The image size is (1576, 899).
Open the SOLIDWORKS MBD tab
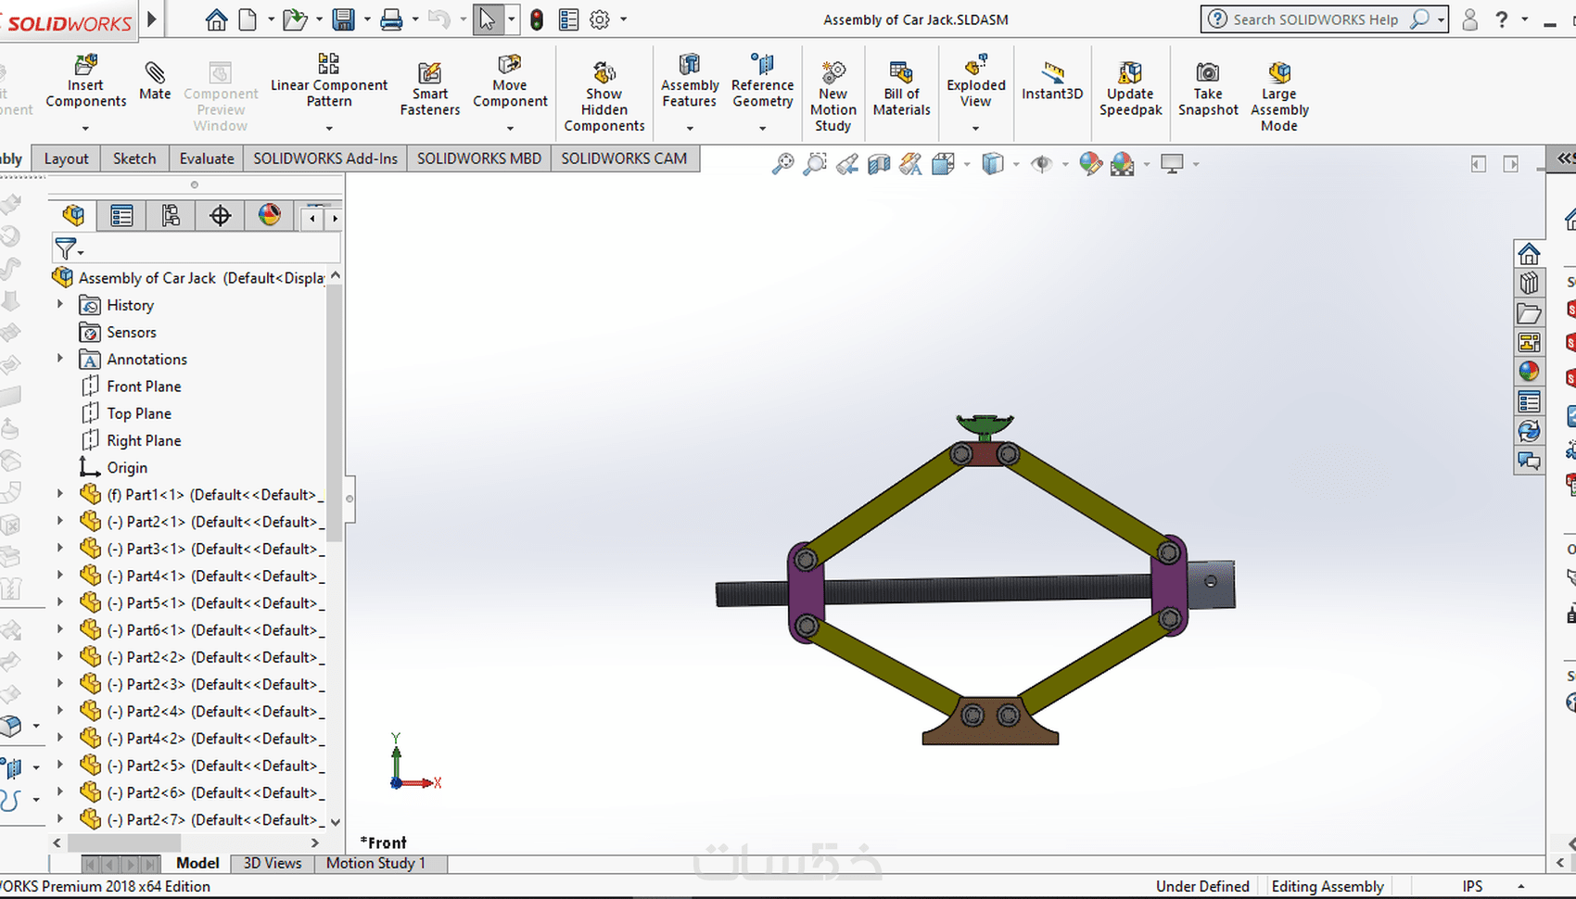tap(479, 158)
